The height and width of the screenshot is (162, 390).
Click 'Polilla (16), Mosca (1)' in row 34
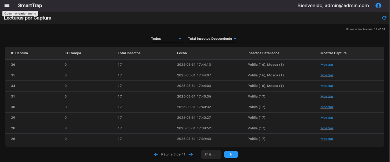[x=266, y=86]
